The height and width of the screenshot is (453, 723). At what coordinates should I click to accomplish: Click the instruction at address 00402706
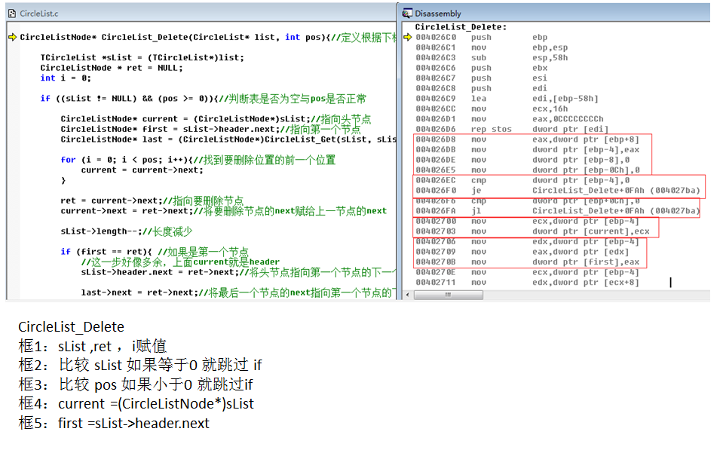coord(527,241)
